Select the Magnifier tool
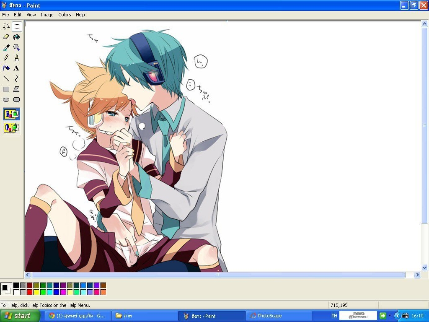429x322 pixels. pos(17,47)
